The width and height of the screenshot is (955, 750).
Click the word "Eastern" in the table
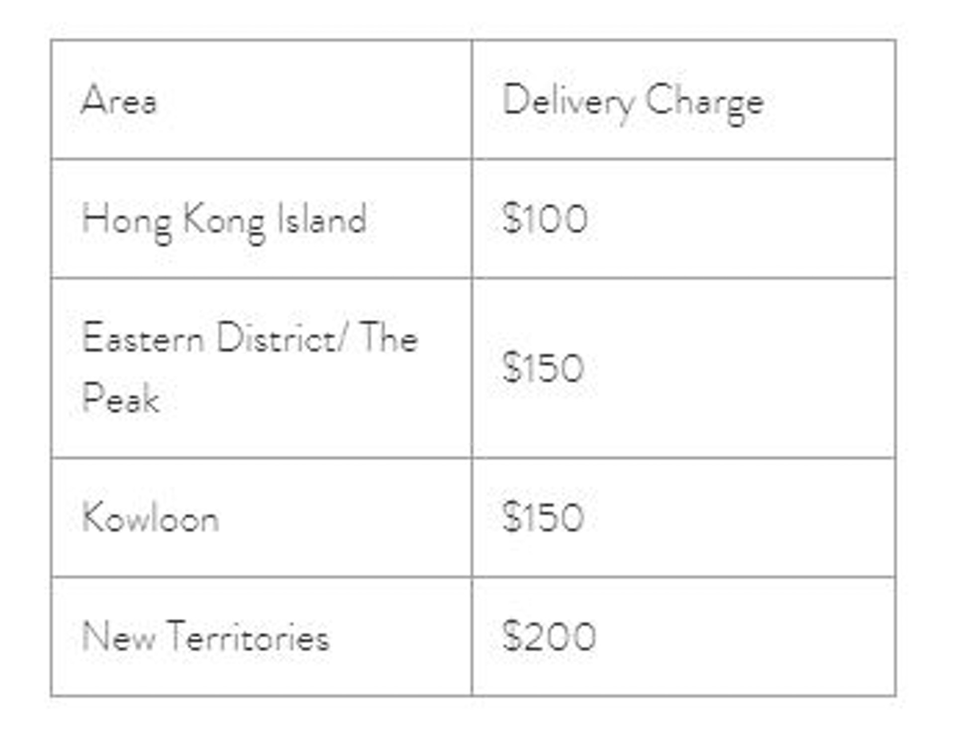(143, 338)
